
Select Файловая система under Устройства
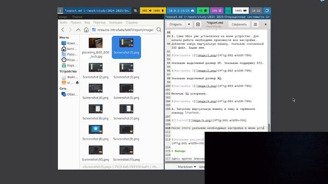[x=70, y=77]
